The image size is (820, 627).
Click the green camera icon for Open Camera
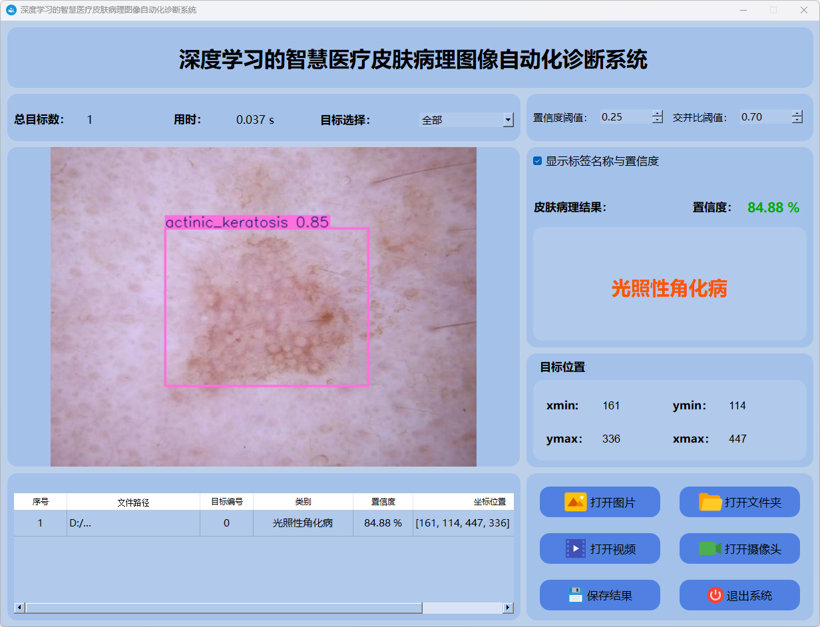(x=710, y=548)
